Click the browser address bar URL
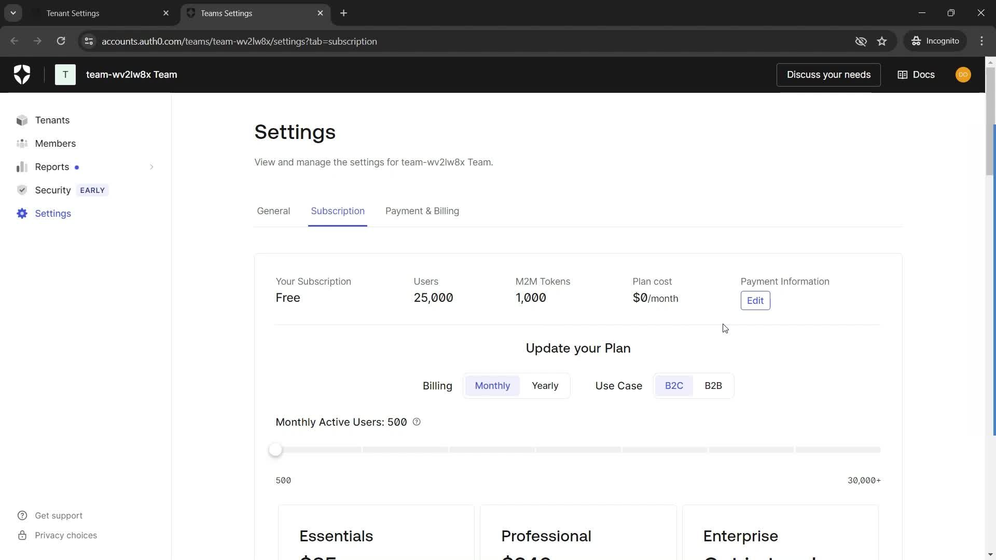 [x=239, y=41]
